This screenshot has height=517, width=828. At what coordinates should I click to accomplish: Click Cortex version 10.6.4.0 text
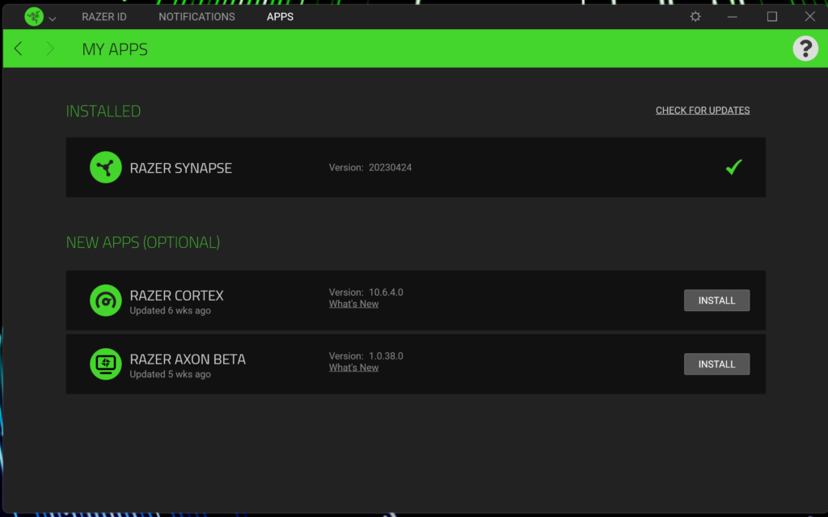366,292
